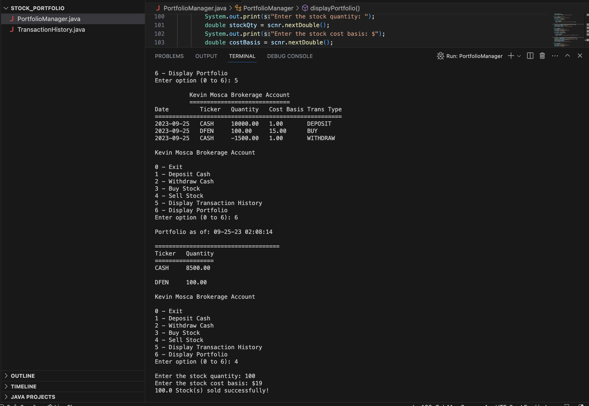Click the debug bug icon beside Run: PortfolioManager

(440, 56)
